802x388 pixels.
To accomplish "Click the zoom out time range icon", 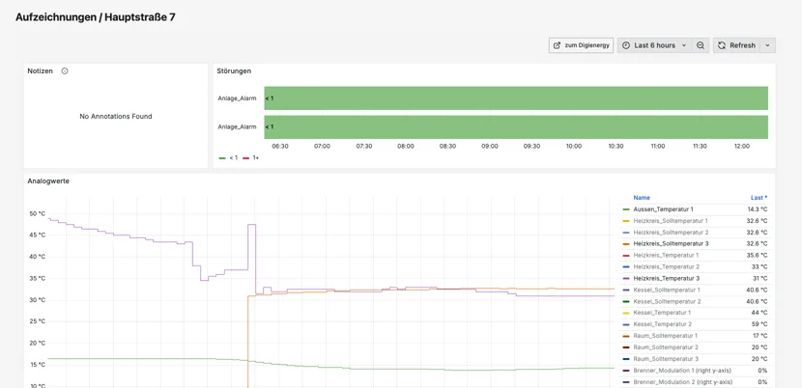I will click(x=701, y=45).
